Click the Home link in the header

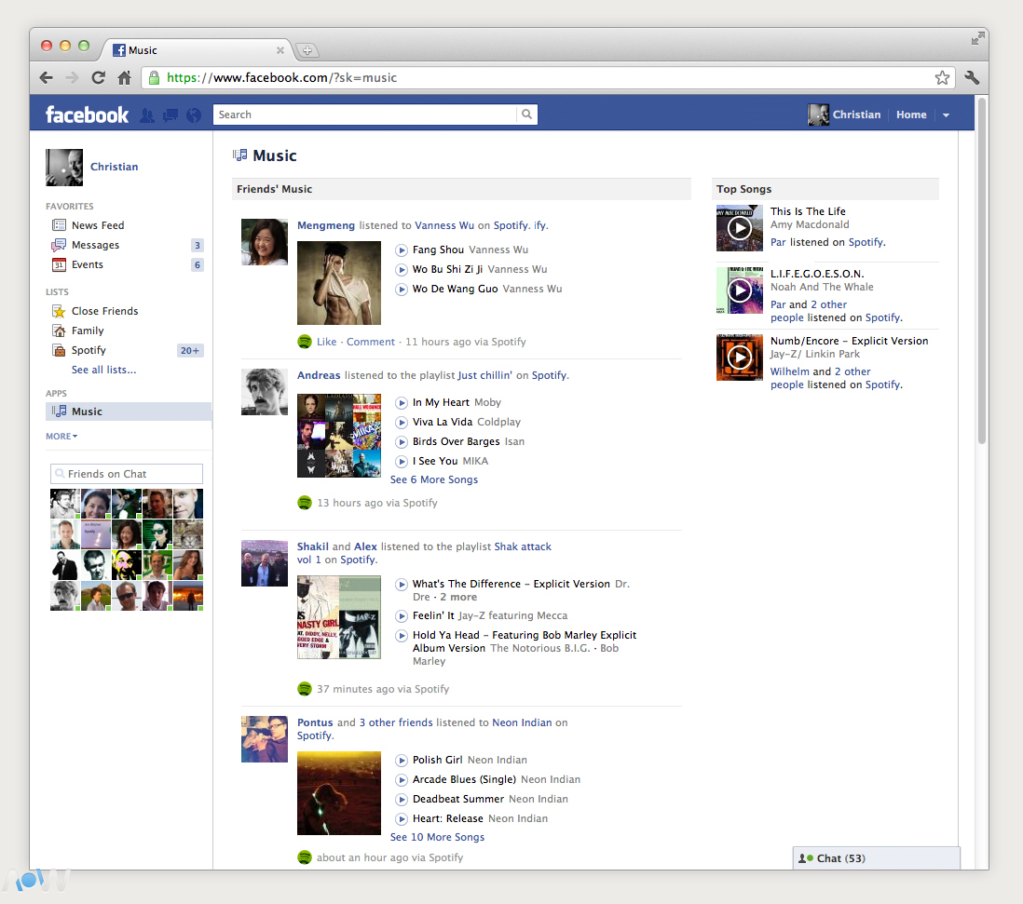910,115
